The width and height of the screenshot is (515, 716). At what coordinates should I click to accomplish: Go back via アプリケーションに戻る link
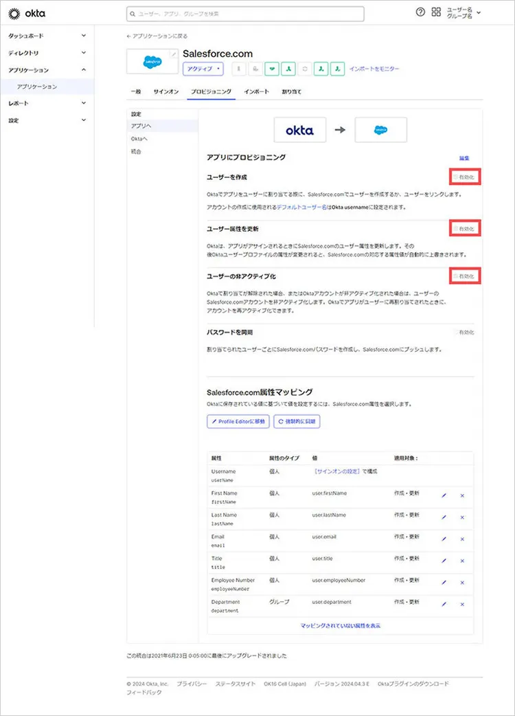(x=157, y=36)
